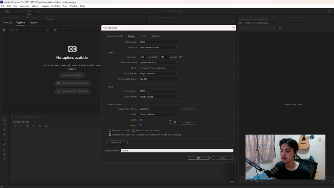Click the Save Preset button

(x=117, y=142)
